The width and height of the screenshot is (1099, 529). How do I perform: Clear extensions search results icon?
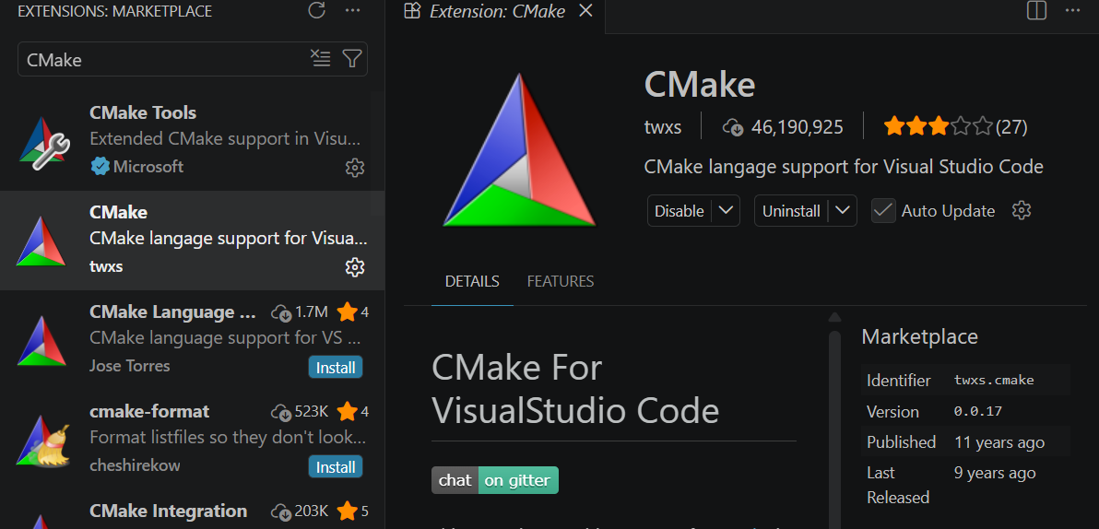pyautogui.click(x=320, y=59)
